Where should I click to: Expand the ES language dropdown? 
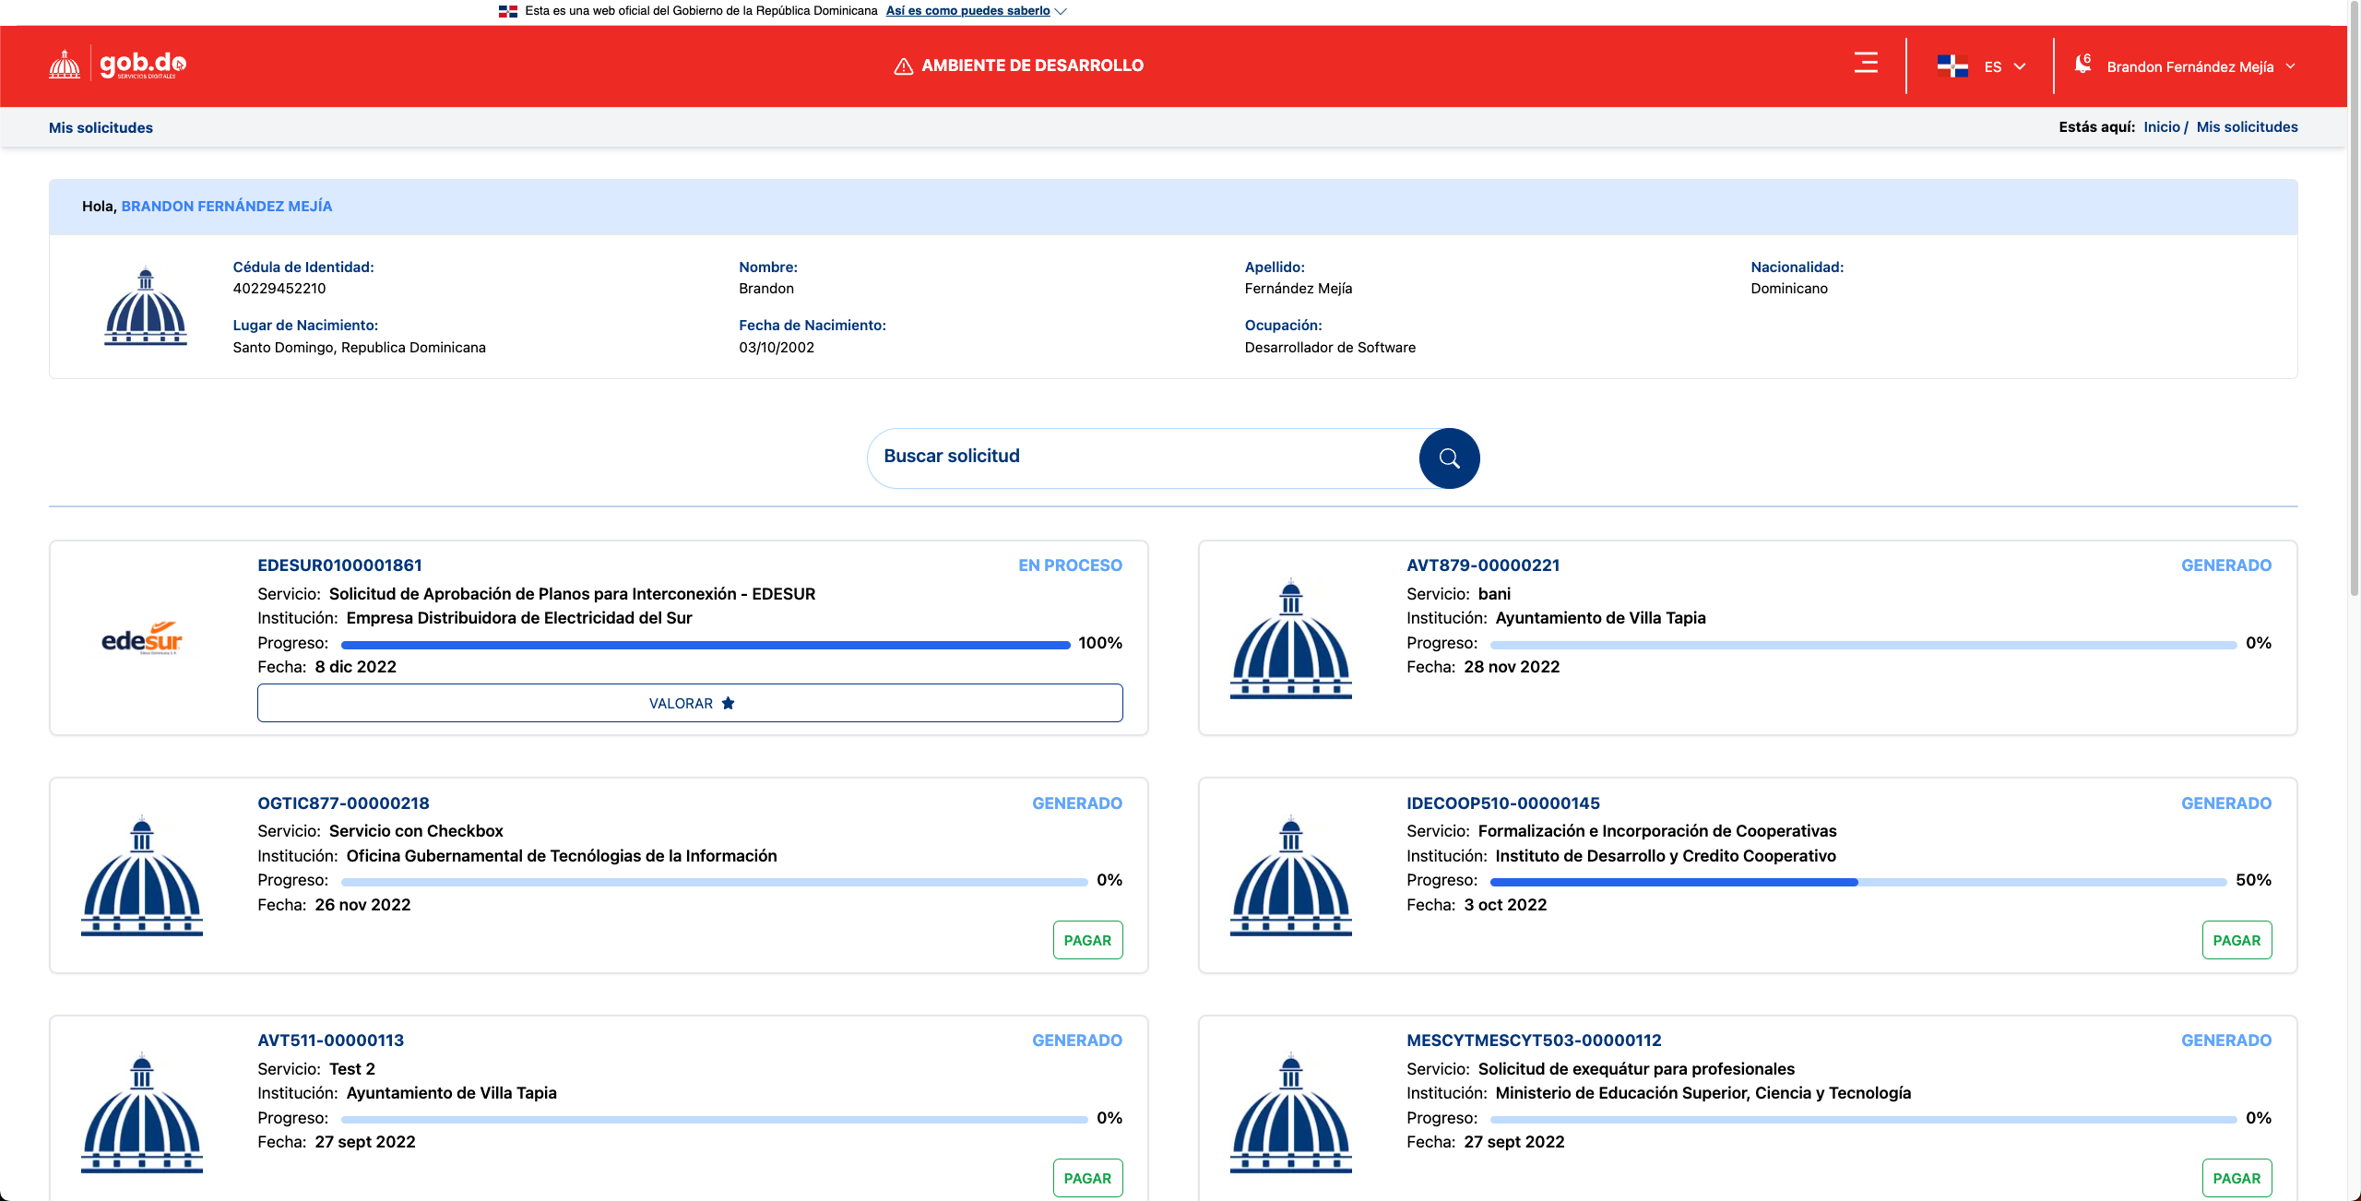(x=2005, y=66)
